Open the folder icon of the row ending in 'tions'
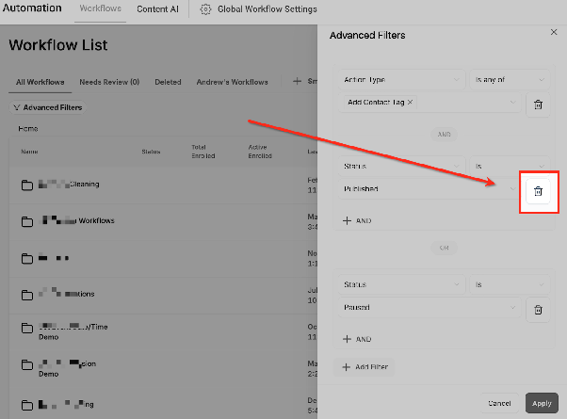Image resolution: width=567 pixels, height=419 pixels. click(x=26, y=295)
